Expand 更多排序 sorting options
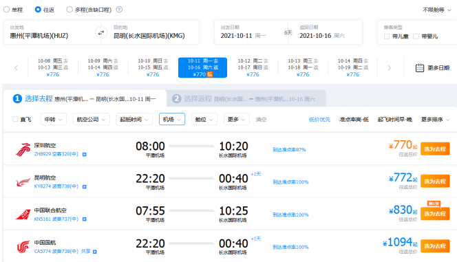457x262 pixels. (436, 120)
